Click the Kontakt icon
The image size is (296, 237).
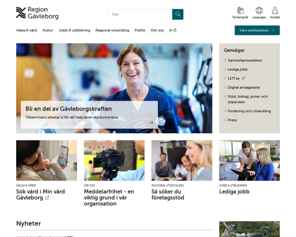click(275, 10)
